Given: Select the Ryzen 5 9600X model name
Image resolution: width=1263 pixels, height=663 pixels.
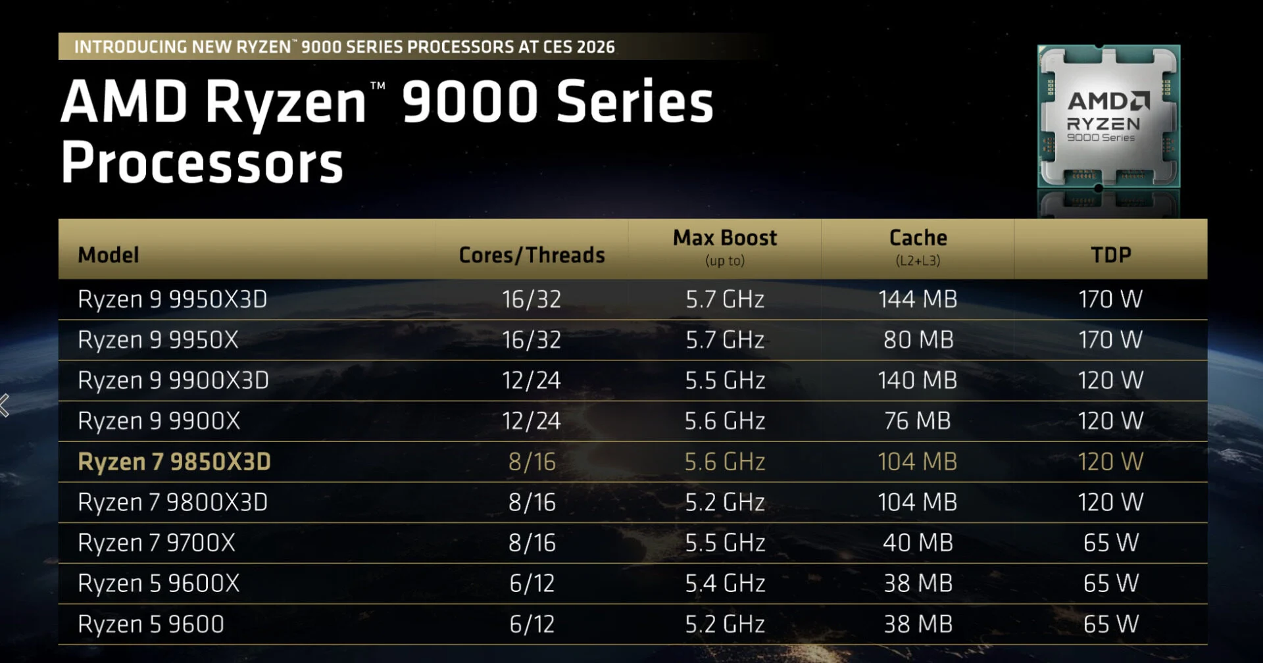Looking at the screenshot, I should pos(159,583).
